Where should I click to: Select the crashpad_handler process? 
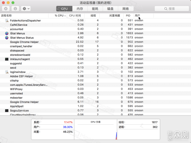95,46
